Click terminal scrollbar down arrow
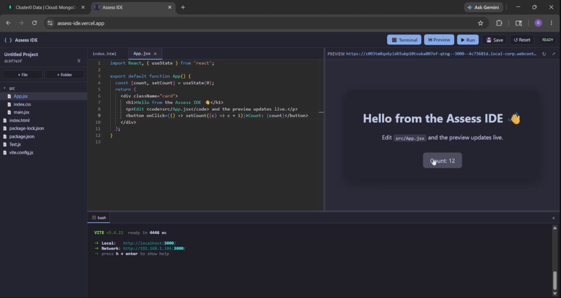This screenshot has height=298, width=561. (x=555, y=294)
